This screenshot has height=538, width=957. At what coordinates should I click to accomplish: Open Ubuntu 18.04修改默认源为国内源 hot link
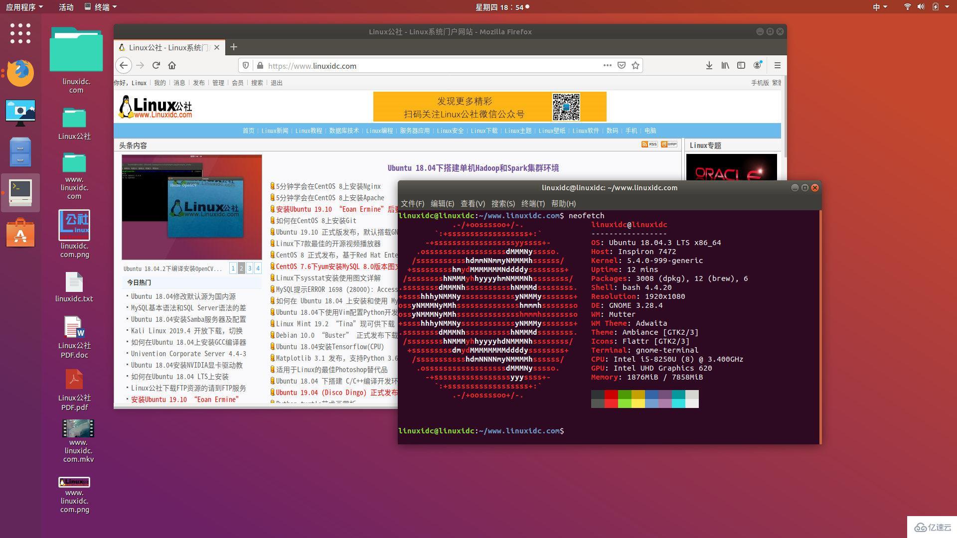[x=183, y=296]
